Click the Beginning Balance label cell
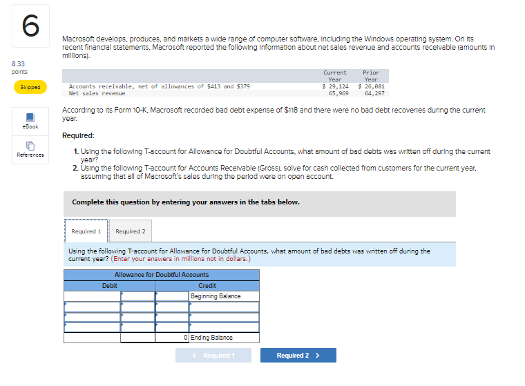This screenshot has height=386, width=525. coord(224,296)
